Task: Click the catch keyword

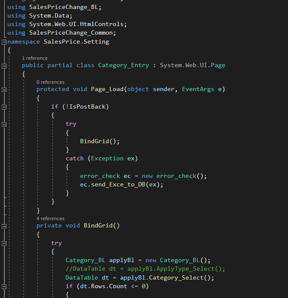Action: pyautogui.click(x=74, y=158)
